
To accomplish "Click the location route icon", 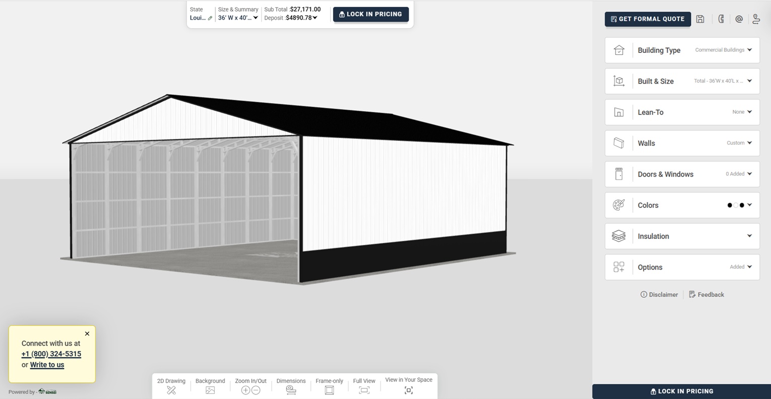I will click(756, 19).
